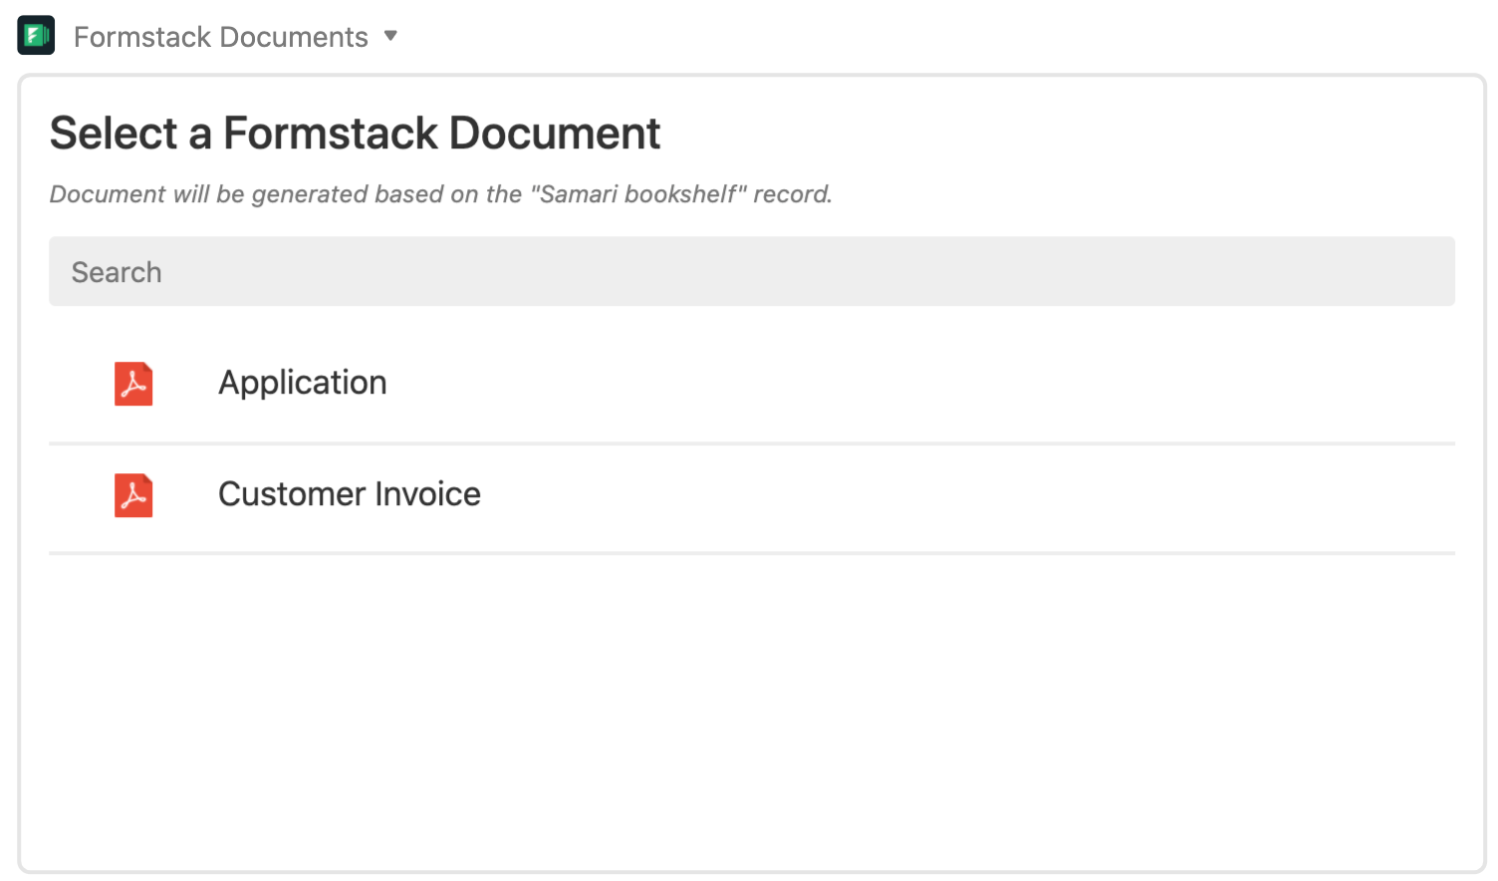This screenshot has height=881, width=1498.
Task: Click the green Formstack Documents logo icon
Action: (x=36, y=36)
